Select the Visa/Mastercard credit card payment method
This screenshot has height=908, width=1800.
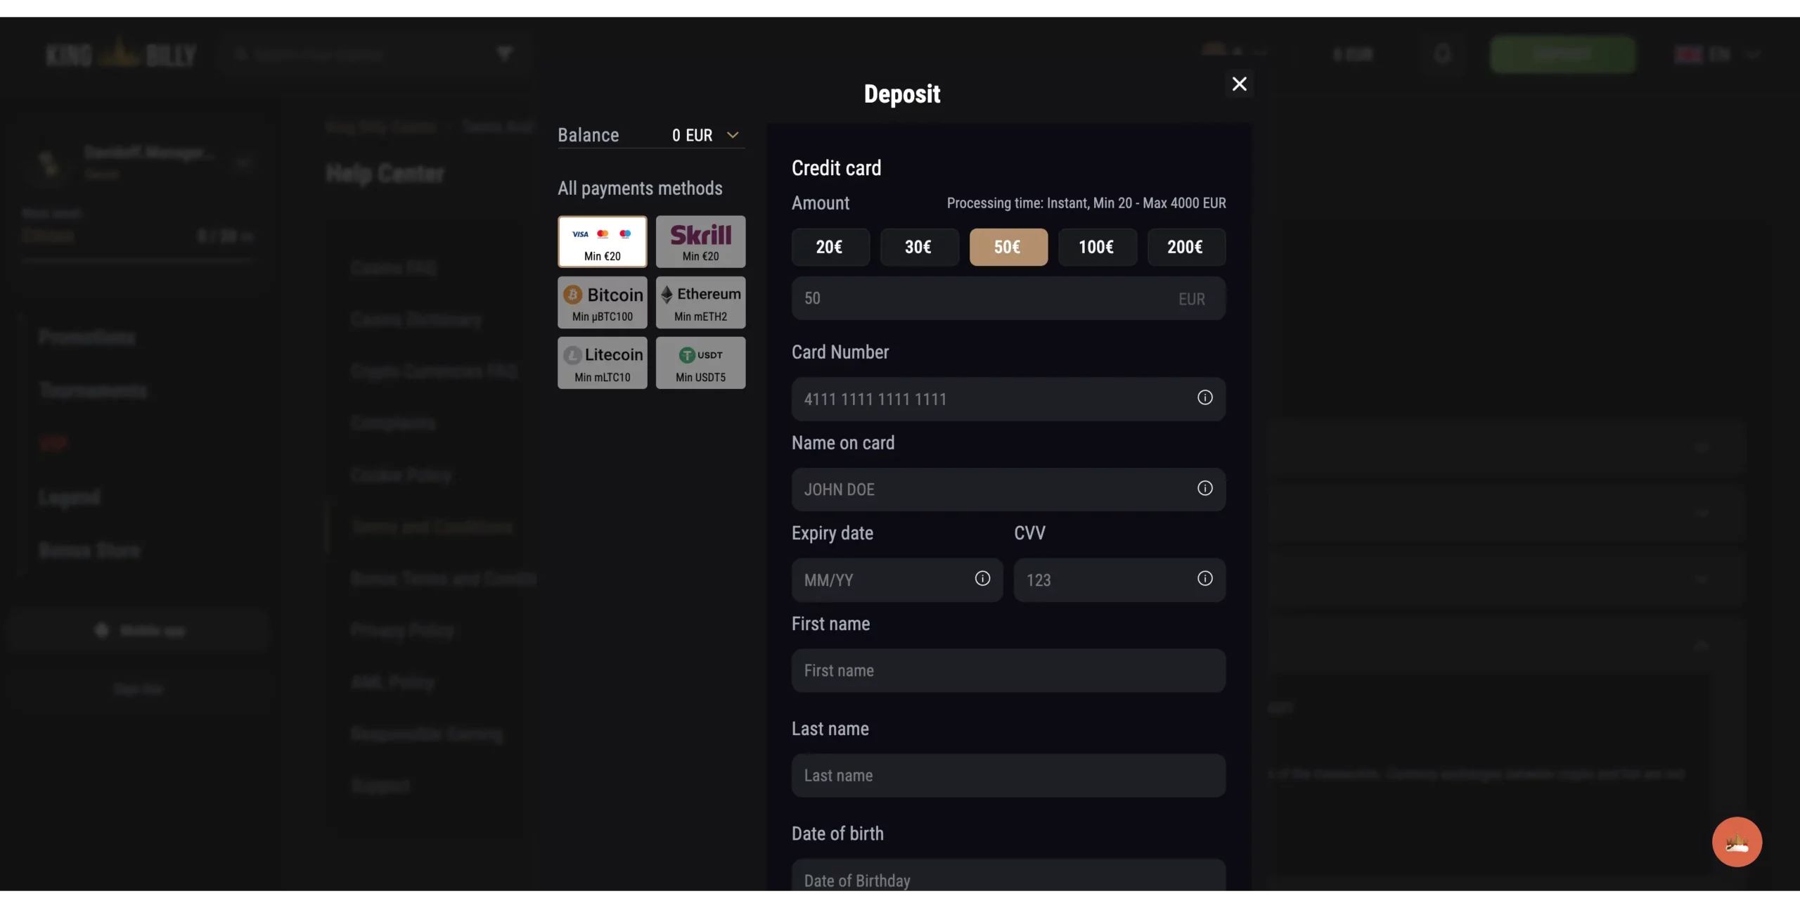tap(602, 241)
